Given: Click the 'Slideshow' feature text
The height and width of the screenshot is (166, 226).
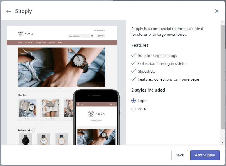Looking at the screenshot, I should (147, 71).
